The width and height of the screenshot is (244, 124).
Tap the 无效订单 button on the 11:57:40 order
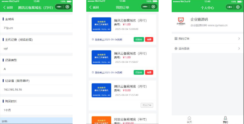coord(147,105)
